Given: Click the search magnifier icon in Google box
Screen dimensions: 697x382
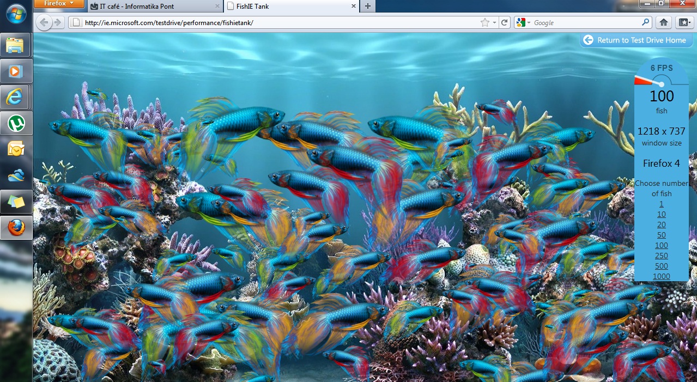Looking at the screenshot, I should pos(645,22).
